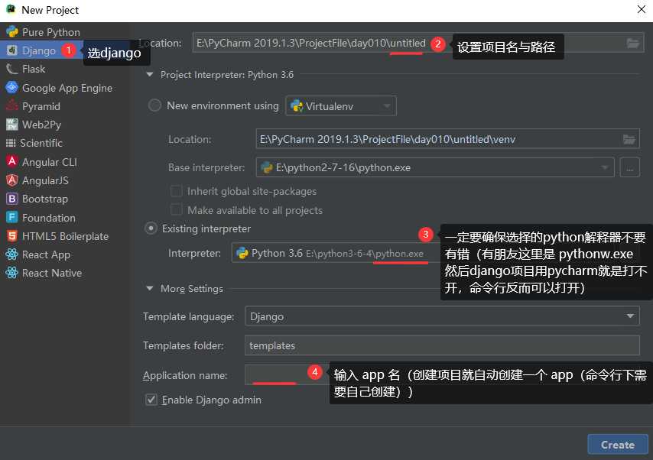
Task: Collapse the More Settings section
Action: (x=150, y=289)
